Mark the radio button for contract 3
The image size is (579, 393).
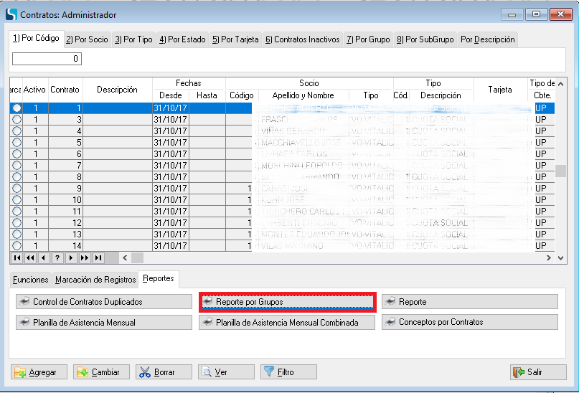(x=17, y=120)
